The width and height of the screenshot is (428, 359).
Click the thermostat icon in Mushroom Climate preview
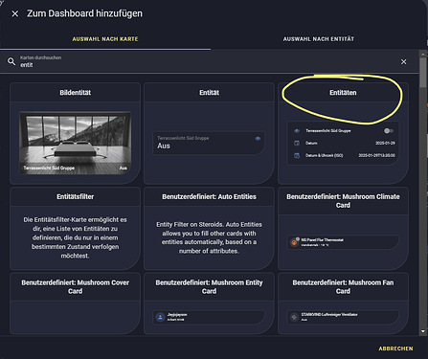point(294,242)
